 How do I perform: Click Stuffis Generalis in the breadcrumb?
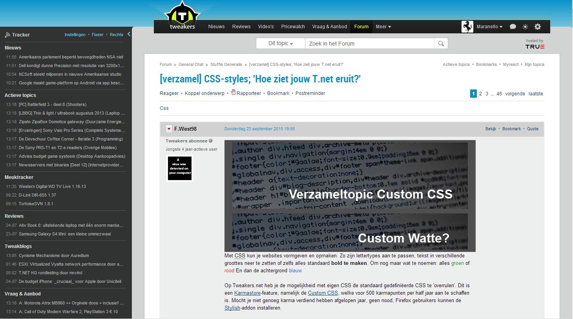(226, 64)
